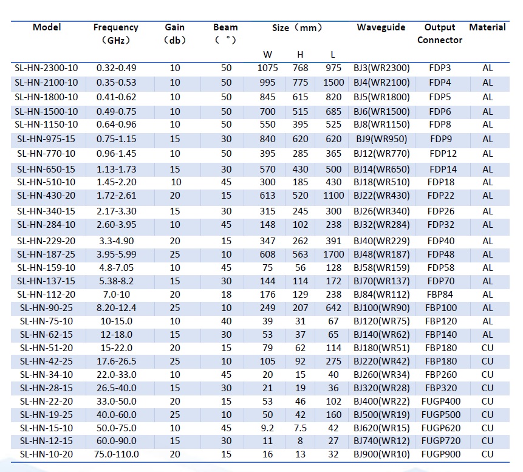523x472 pixels.
Task: Select model SL-HN-650-15
Action: [46, 169]
